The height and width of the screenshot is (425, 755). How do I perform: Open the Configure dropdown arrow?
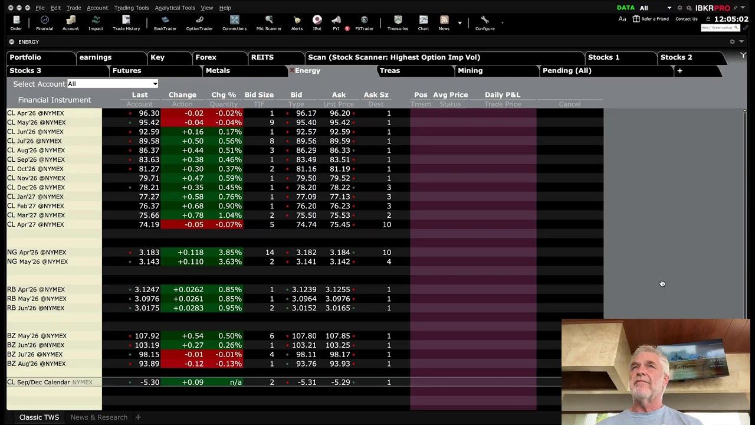[502, 23]
